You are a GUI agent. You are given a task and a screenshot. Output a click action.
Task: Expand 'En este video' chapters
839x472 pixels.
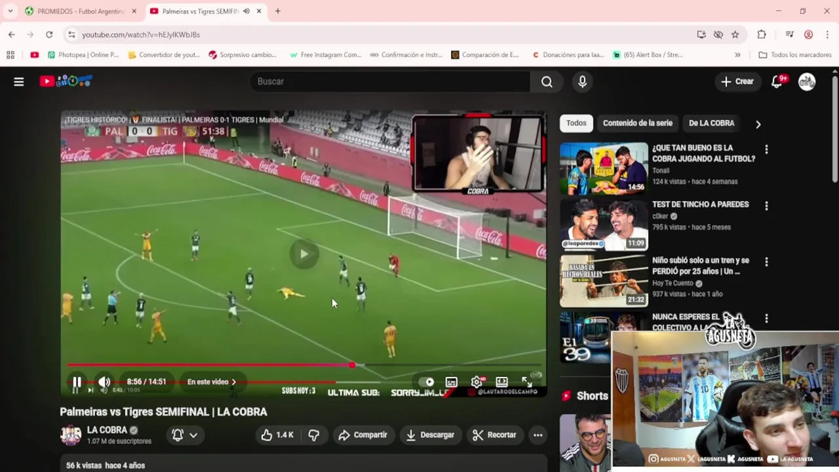[211, 382]
